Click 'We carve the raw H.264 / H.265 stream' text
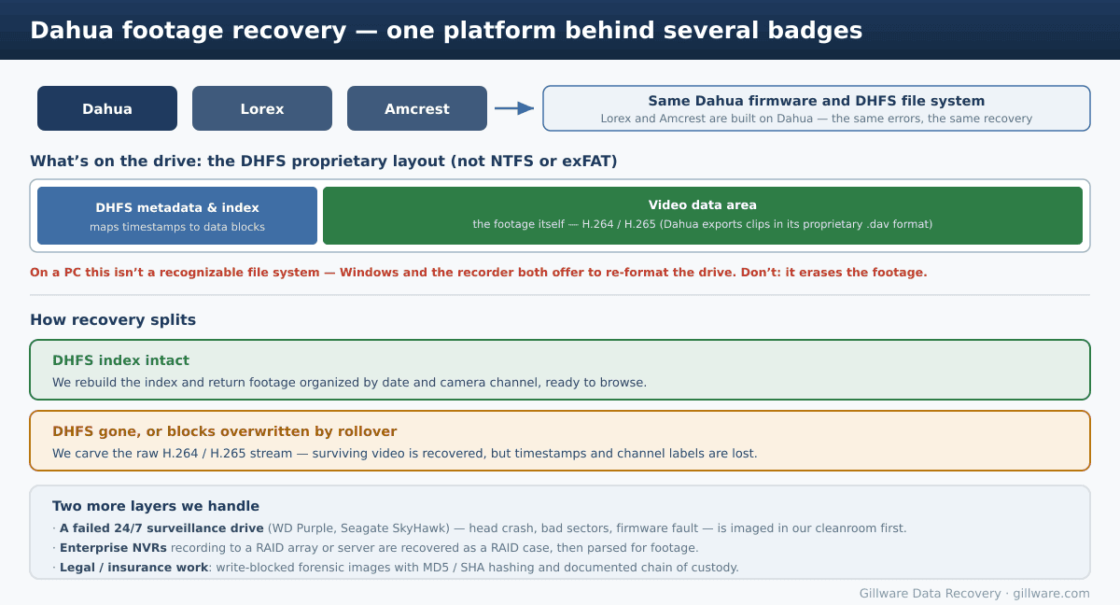This screenshot has height=605, width=1120. point(404,454)
